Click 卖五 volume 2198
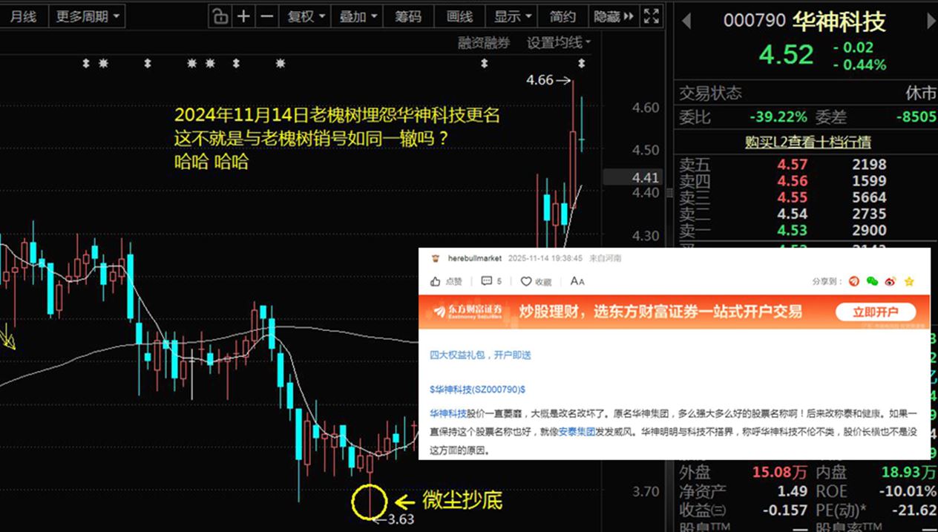938x532 pixels. pos(869,165)
